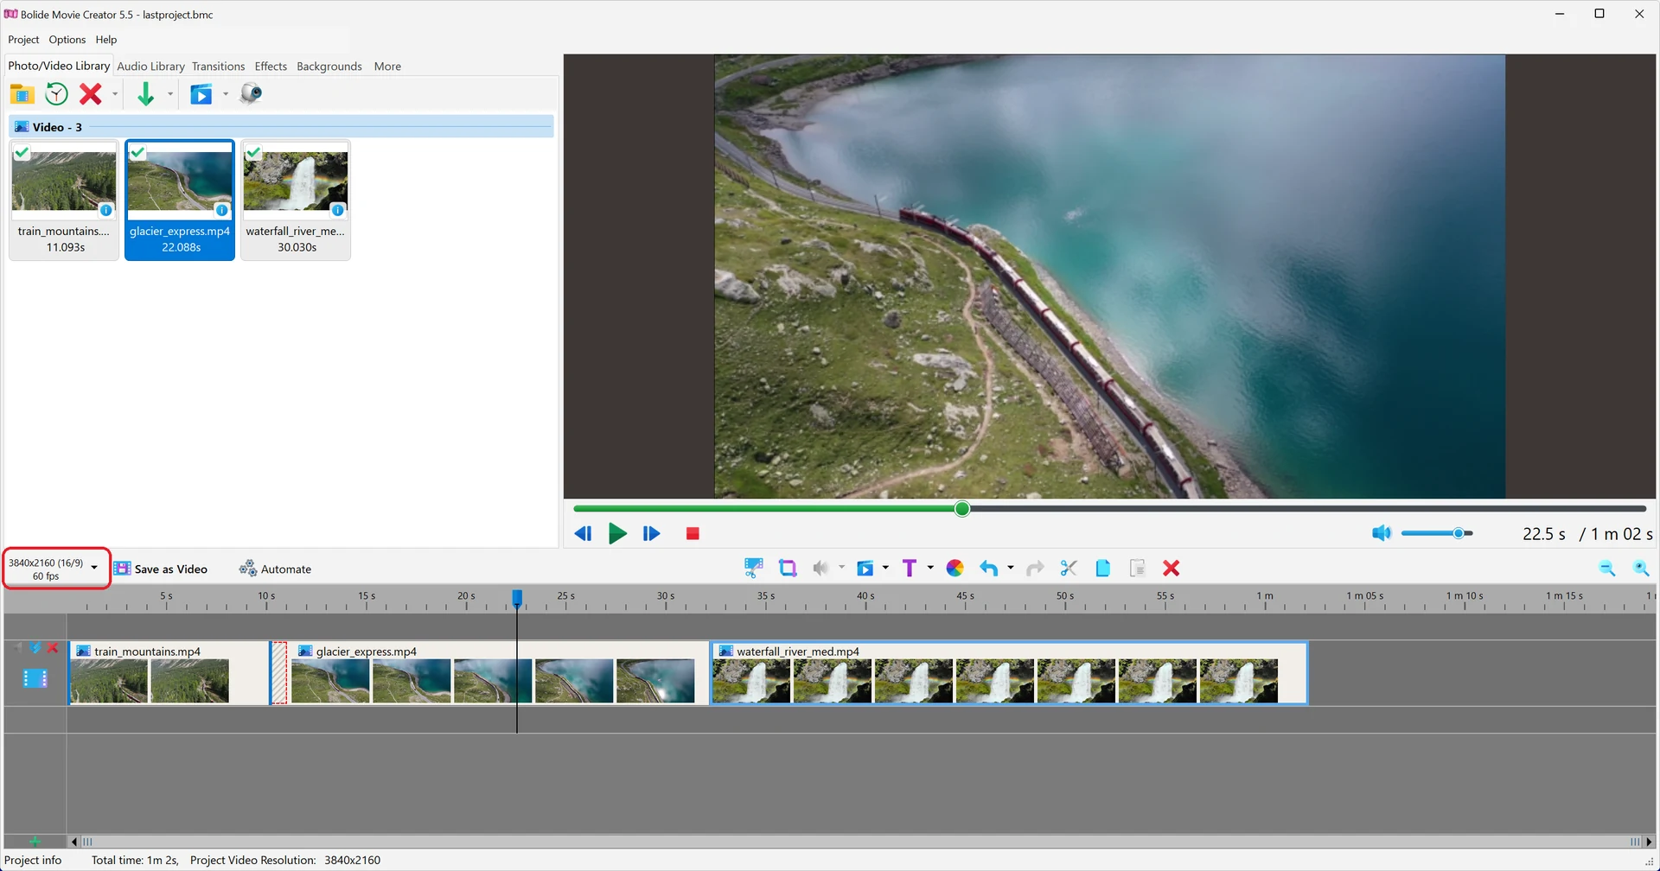Switch to the Transitions tab
The height and width of the screenshot is (871, 1660).
[218, 67]
